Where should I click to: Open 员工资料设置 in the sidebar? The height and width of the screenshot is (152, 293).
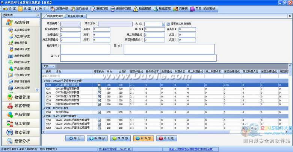coord(20,36)
